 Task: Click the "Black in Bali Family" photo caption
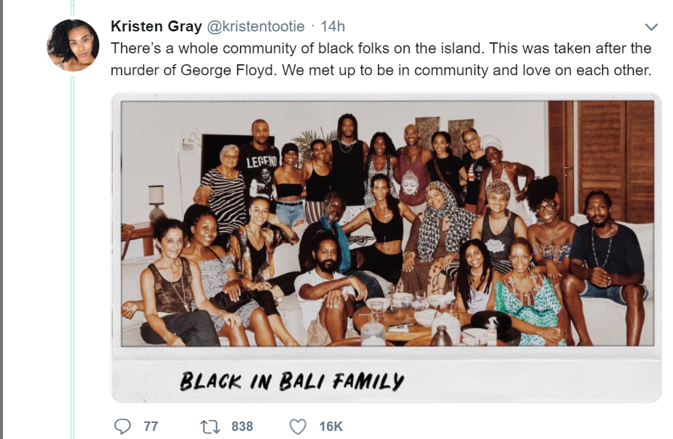coord(292,381)
